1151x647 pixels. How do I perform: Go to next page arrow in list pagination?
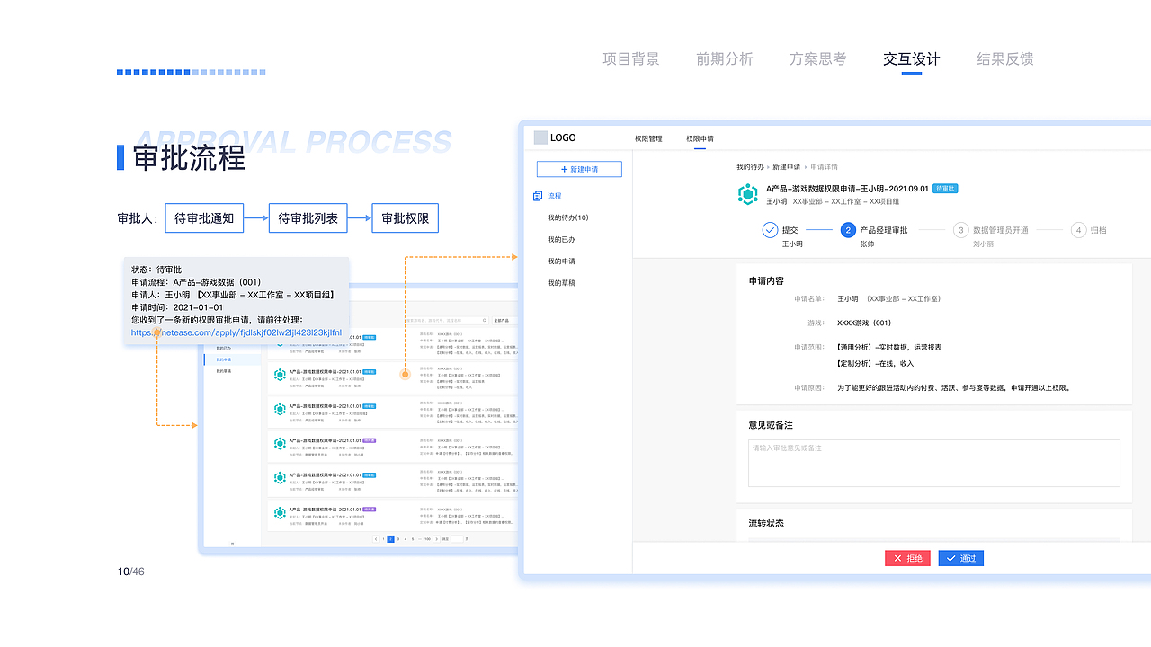[x=436, y=539]
